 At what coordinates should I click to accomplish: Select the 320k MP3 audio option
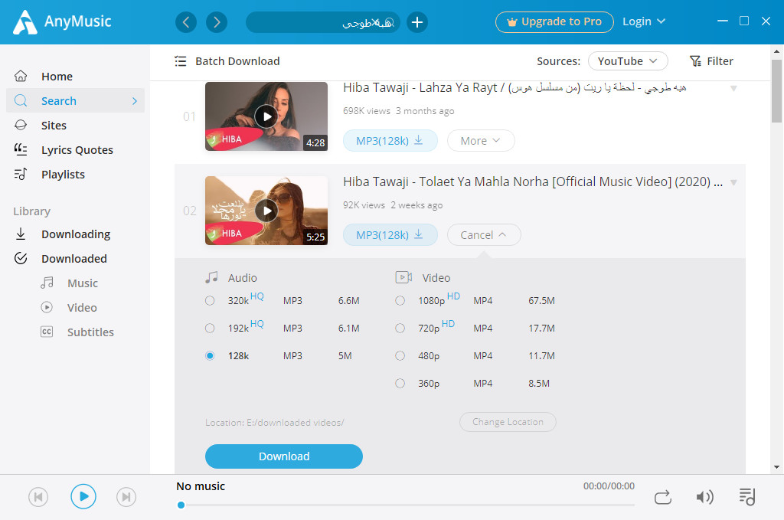click(210, 300)
